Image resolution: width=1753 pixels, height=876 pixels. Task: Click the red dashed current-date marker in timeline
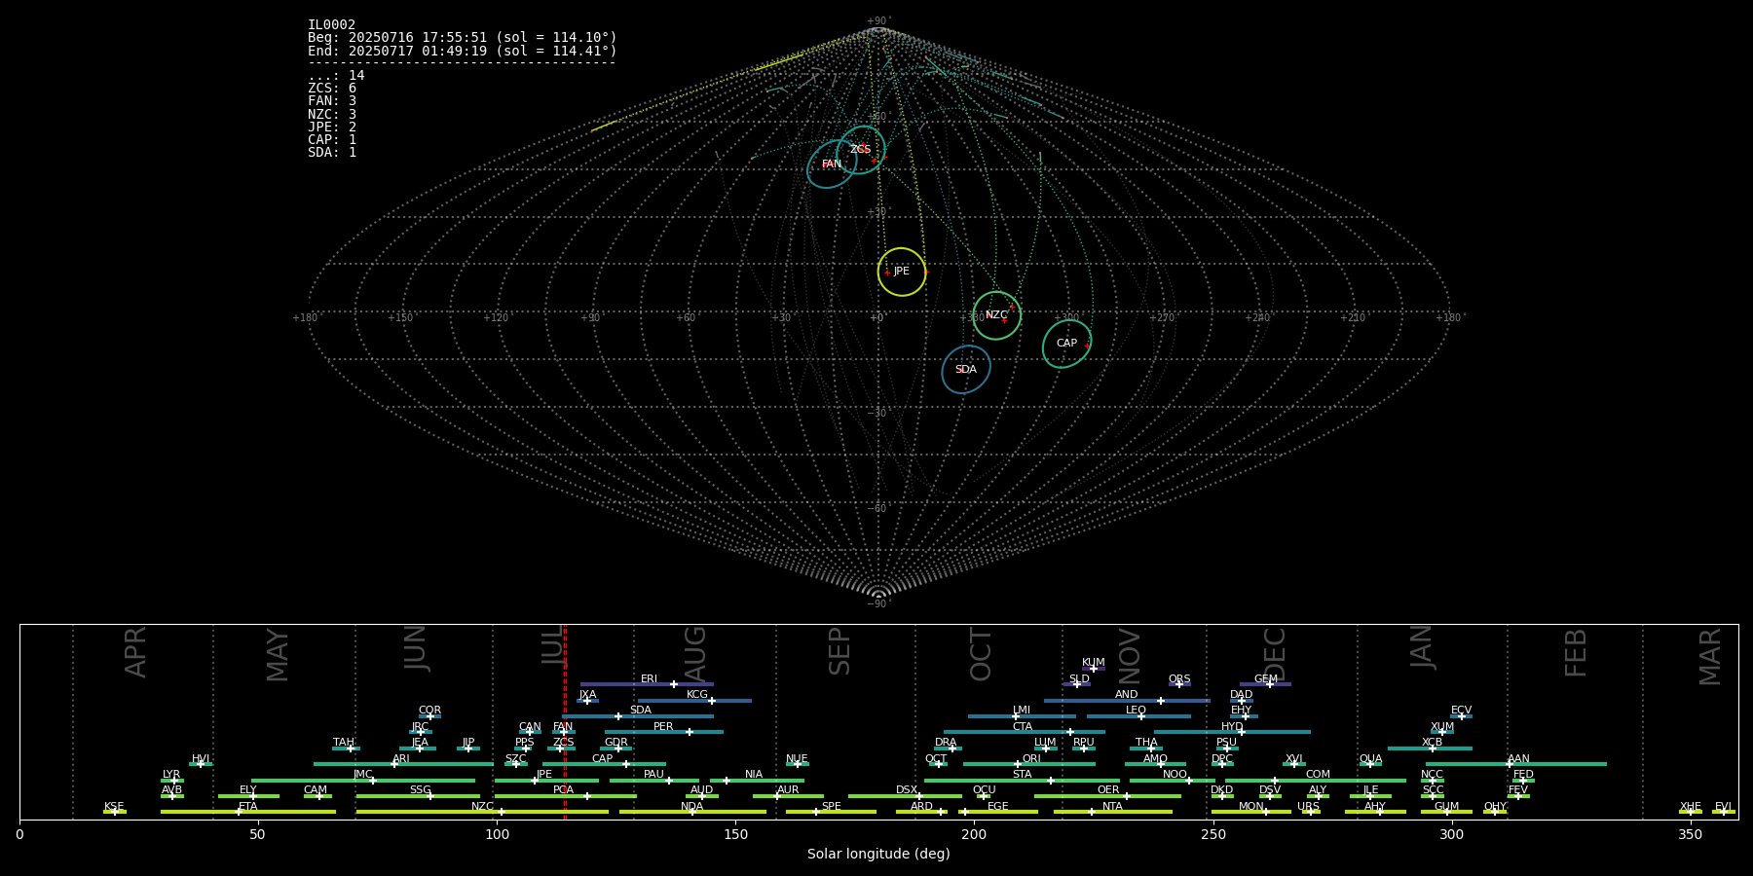point(565,721)
